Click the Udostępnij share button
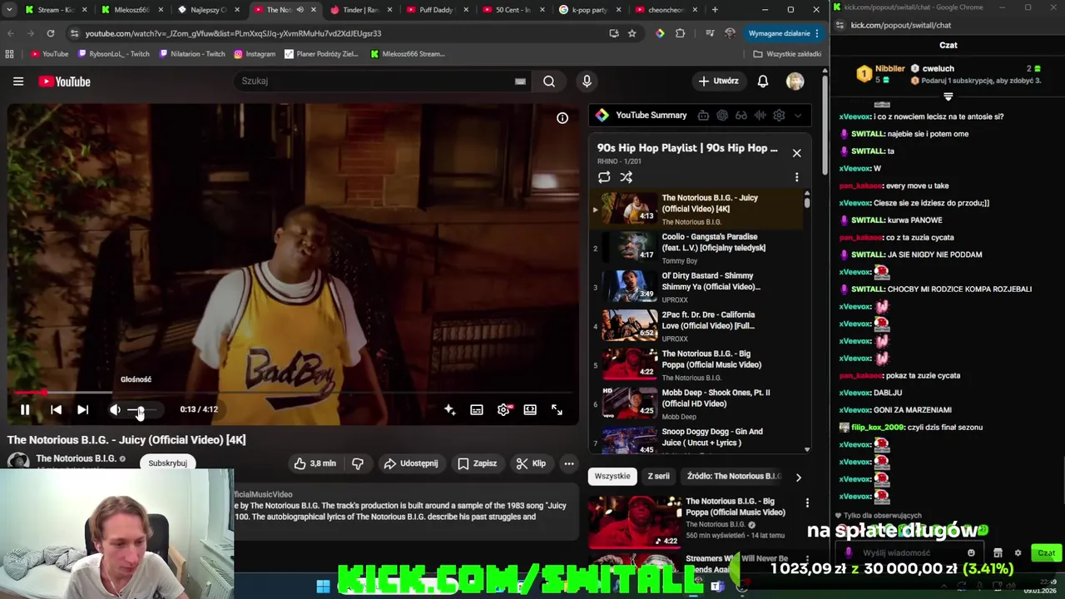1065x599 pixels. [411, 463]
